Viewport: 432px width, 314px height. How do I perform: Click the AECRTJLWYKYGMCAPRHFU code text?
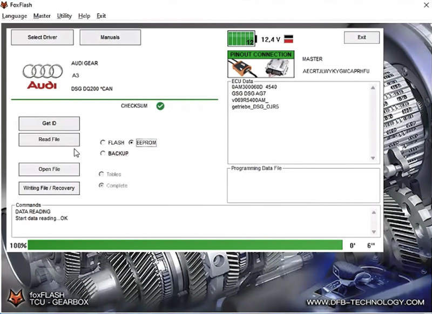pos(336,71)
